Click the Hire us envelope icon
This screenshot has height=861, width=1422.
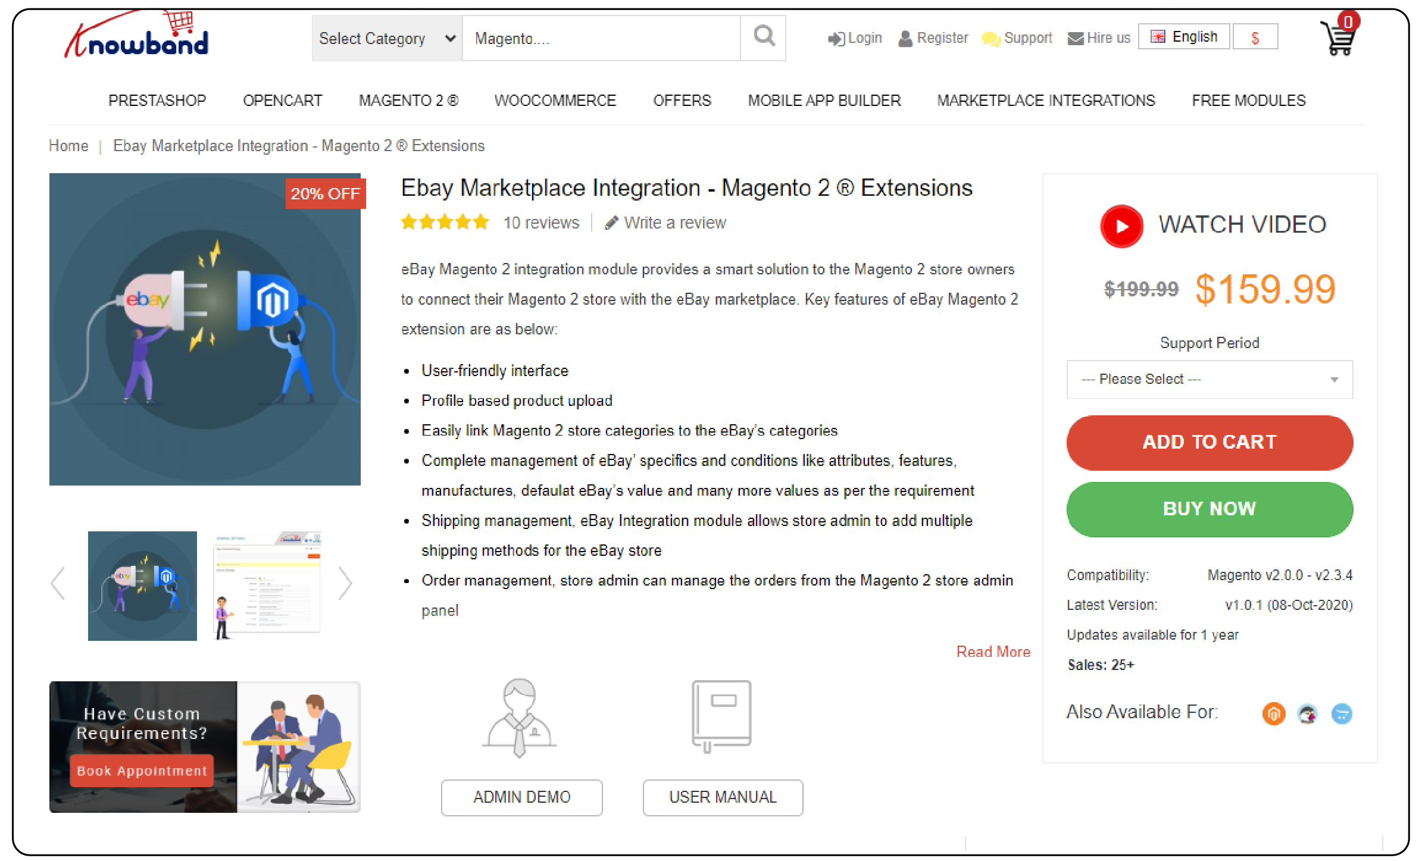[x=1075, y=39]
